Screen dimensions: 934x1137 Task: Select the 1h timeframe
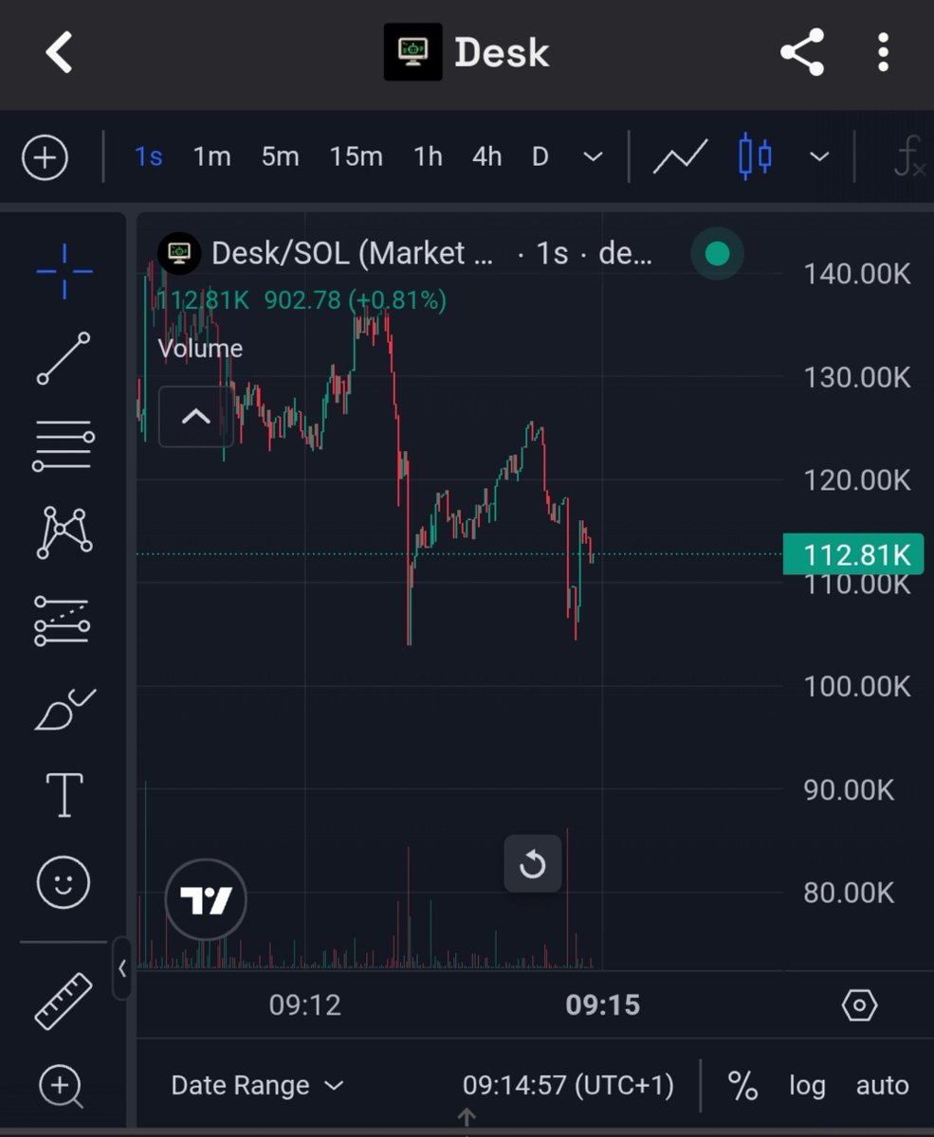[429, 156]
